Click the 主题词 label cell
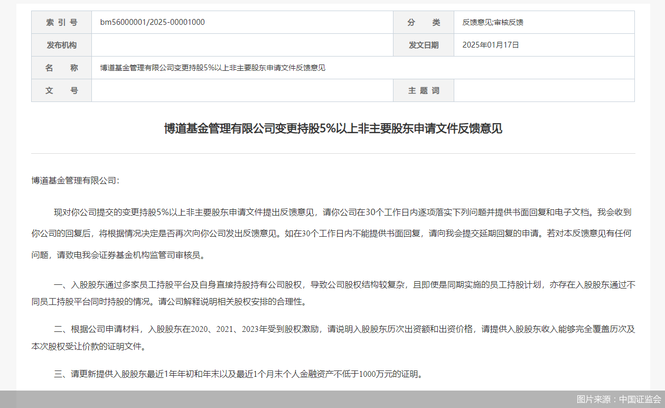Screen dimensions: 665x408 pyautogui.click(x=424, y=90)
